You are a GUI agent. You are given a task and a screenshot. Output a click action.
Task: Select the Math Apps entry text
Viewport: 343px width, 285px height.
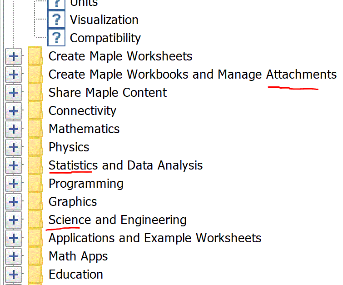[78, 256]
